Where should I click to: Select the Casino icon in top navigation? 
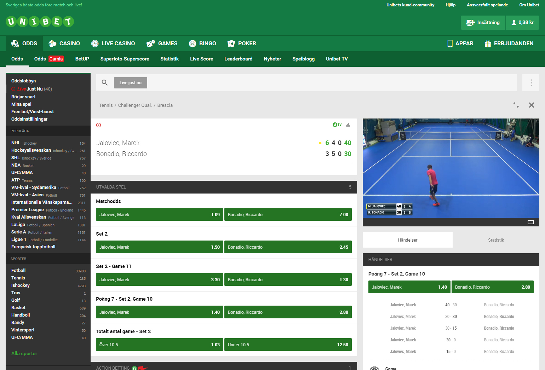coord(52,43)
